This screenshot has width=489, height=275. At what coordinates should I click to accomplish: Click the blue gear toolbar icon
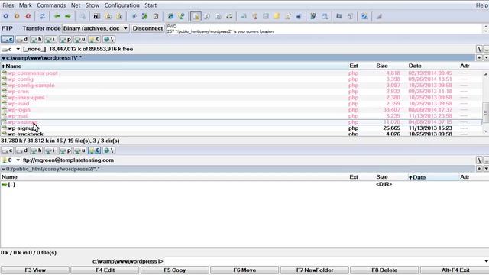[x=6, y=16]
